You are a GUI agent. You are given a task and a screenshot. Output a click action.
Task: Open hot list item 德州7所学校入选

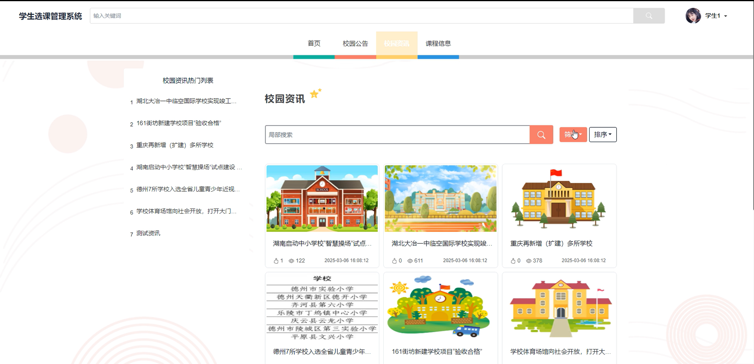click(188, 189)
